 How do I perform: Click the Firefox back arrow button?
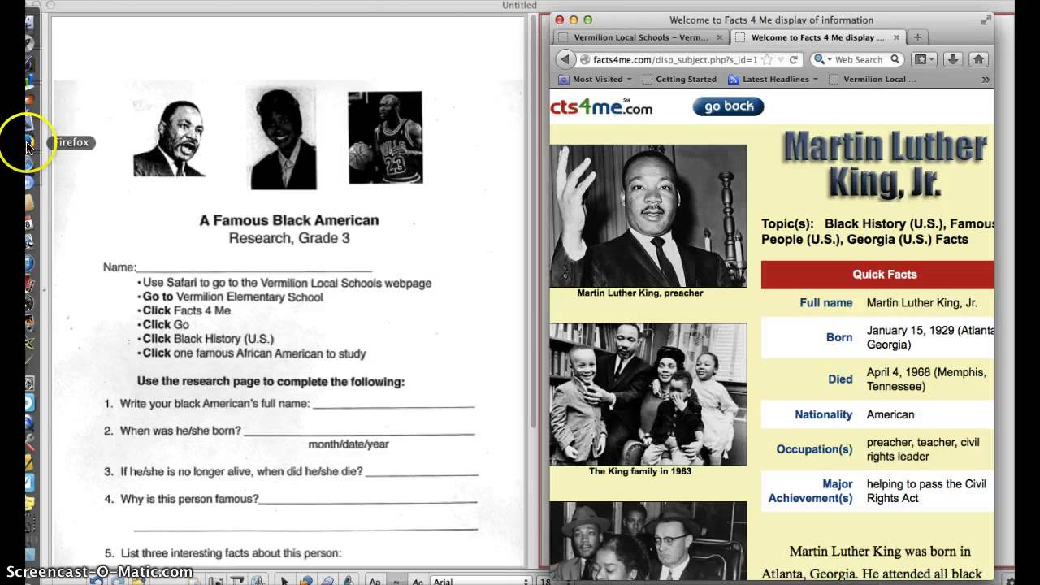[x=565, y=59]
